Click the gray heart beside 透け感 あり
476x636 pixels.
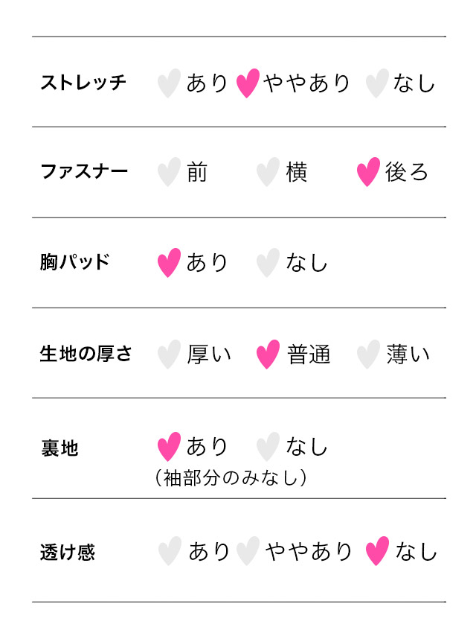(170, 552)
